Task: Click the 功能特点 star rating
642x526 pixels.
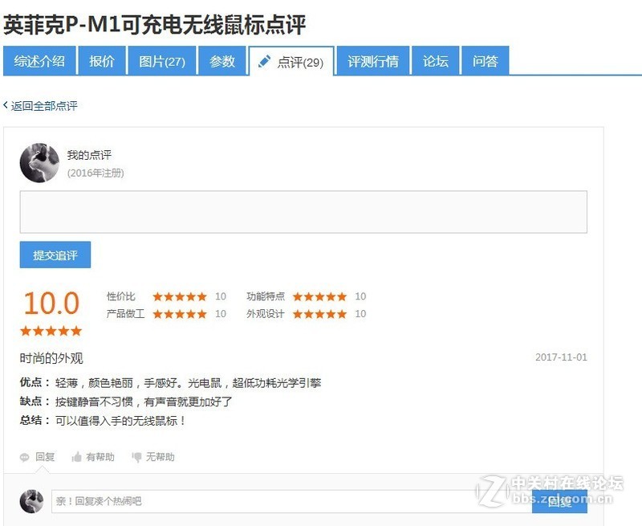Action: pyautogui.click(x=319, y=296)
